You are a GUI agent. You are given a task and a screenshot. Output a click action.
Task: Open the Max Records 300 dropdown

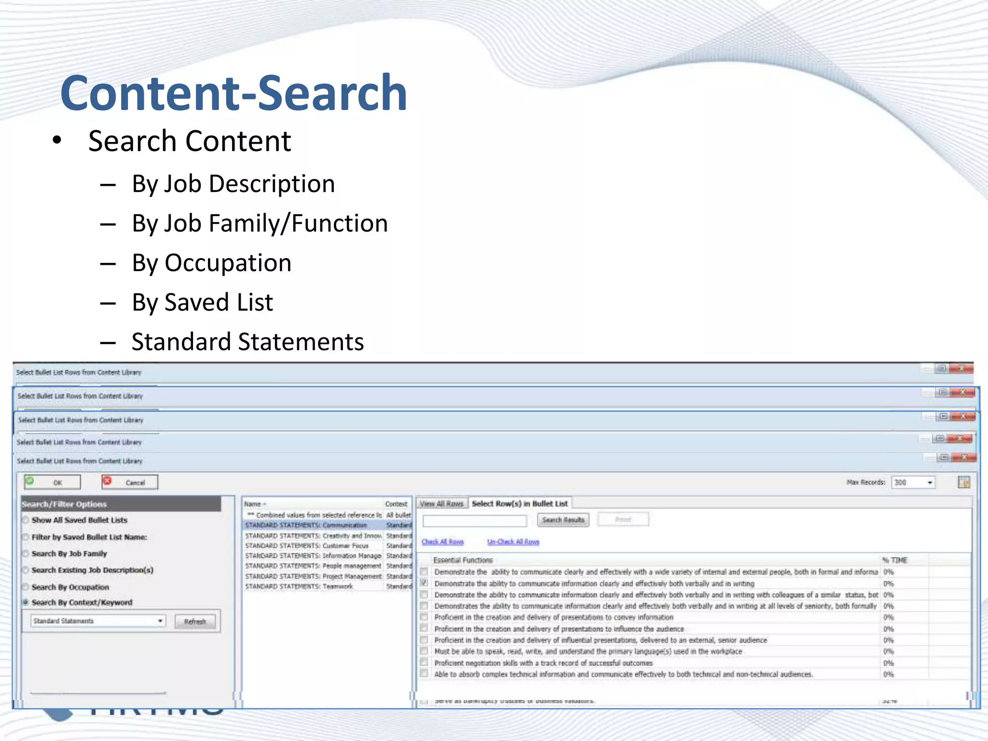point(913,482)
